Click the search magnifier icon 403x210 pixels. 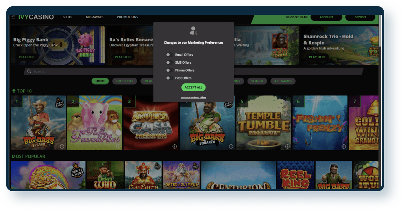tap(29, 72)
